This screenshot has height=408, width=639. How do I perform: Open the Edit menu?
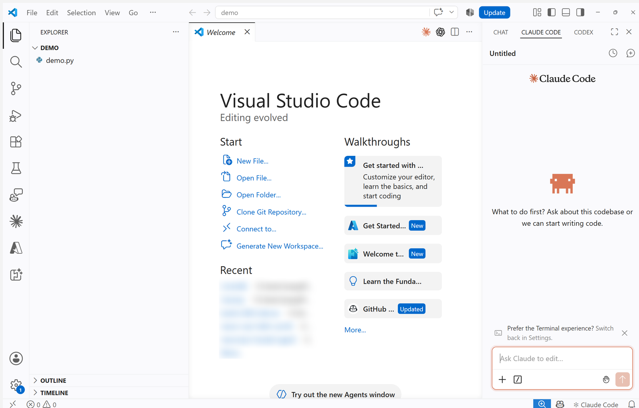(x=52, y=13)
